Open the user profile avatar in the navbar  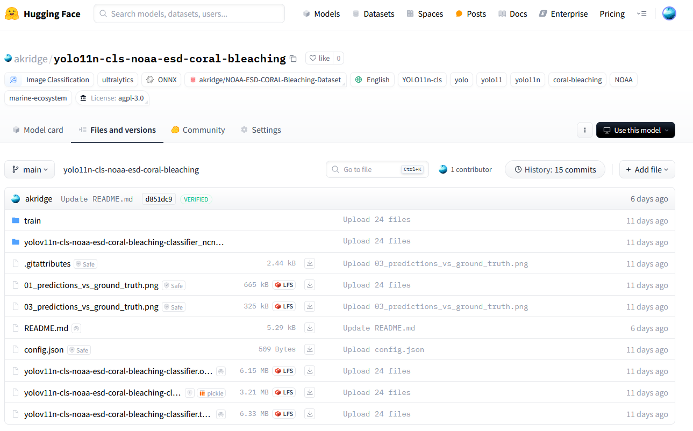[669, 14]
